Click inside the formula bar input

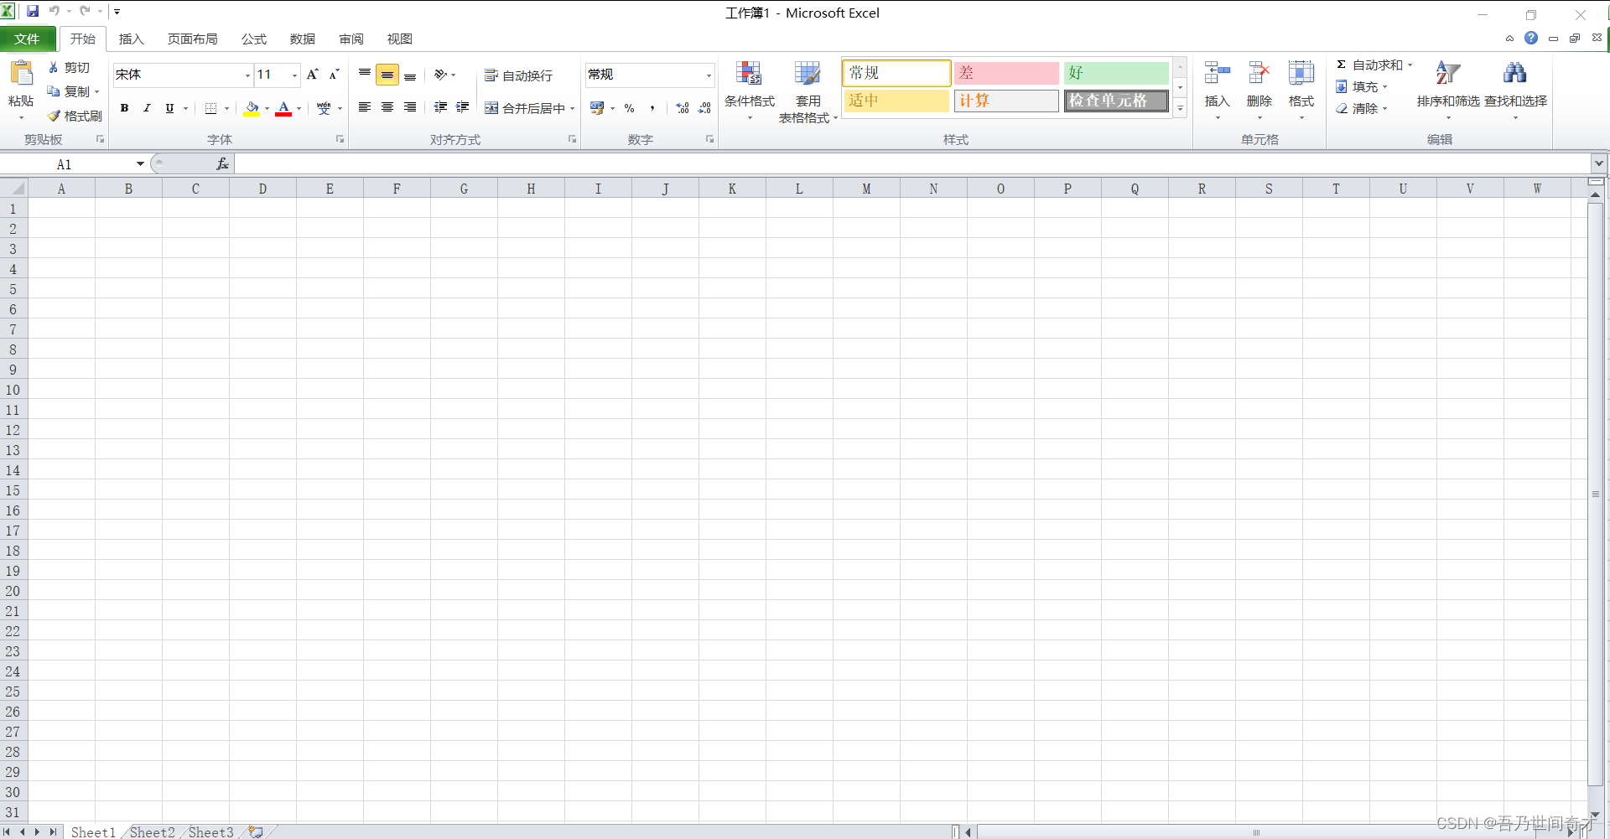tap(912, 164)
